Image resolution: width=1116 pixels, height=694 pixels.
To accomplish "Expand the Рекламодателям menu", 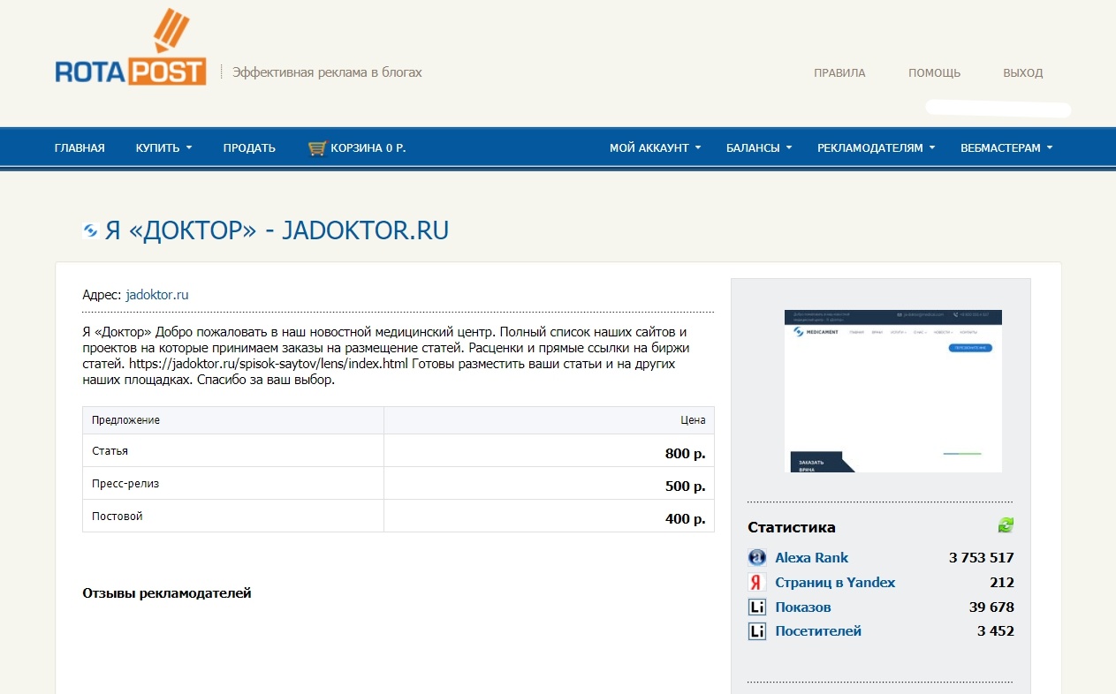I will (876, 148).
